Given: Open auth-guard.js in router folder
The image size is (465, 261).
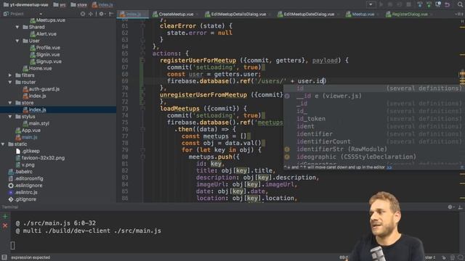Looking at the screenshot, I should coord(41,89).
